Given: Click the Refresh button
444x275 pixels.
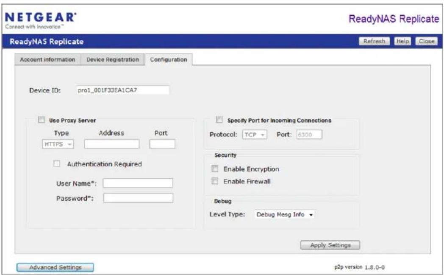Looking at the screenshot, I should pos(375,41).
